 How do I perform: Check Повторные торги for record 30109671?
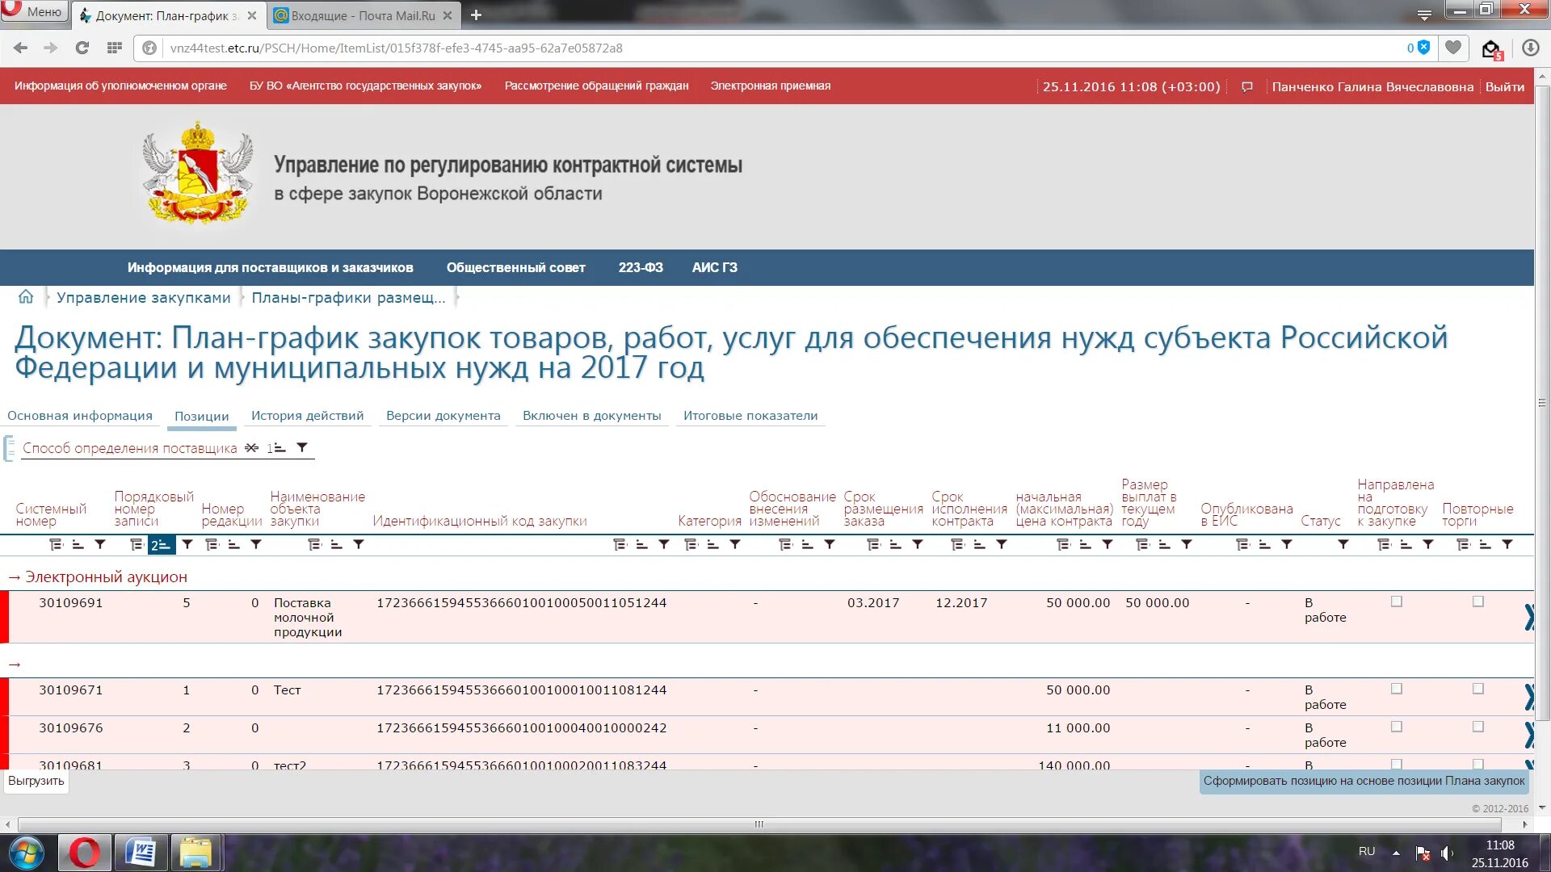click(x=1477, y=689)
